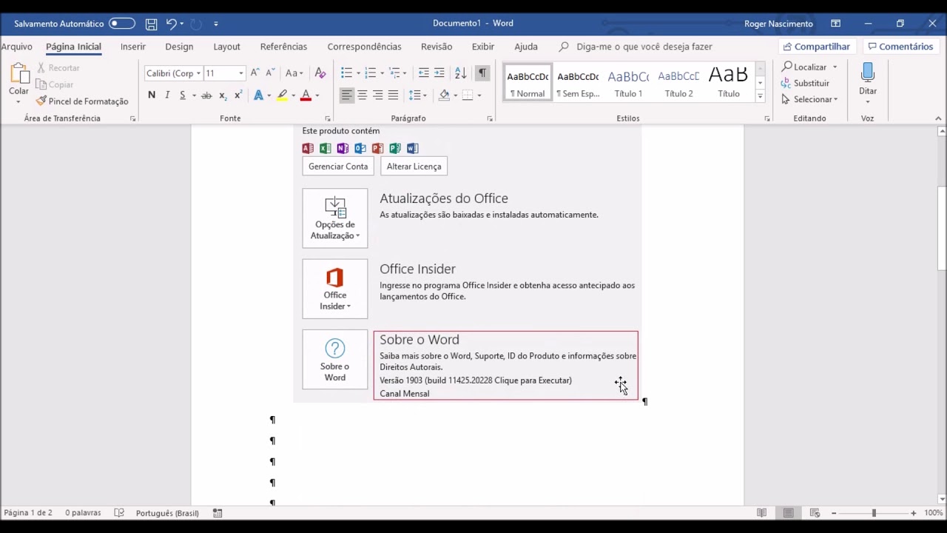Click the bullet list icon
Screen dimensions: 947x533
346,73
